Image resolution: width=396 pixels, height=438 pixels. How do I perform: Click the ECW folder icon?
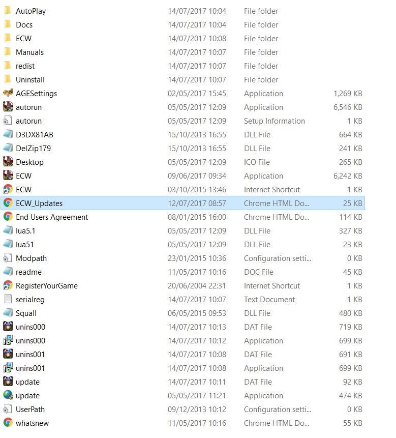pos(8,38)
